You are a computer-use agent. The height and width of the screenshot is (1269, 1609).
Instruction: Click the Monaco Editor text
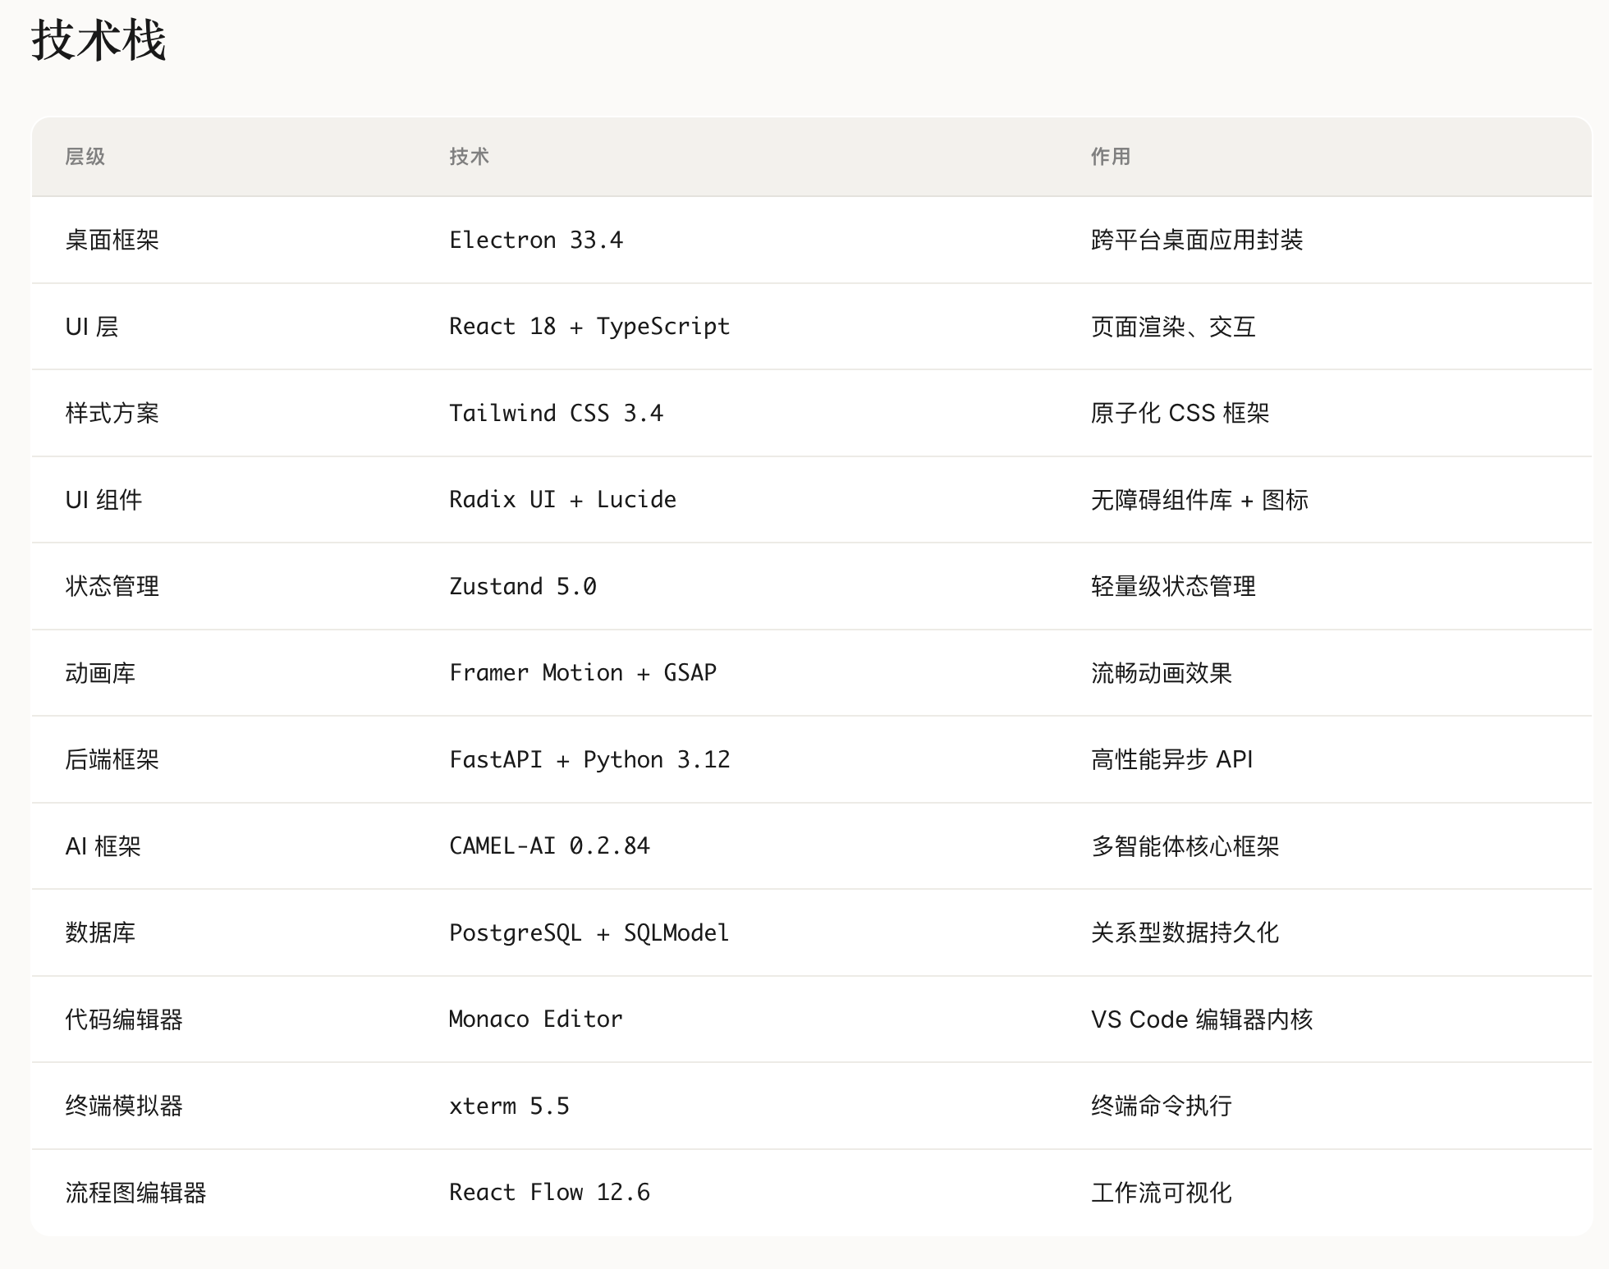tap(535, 1019)
